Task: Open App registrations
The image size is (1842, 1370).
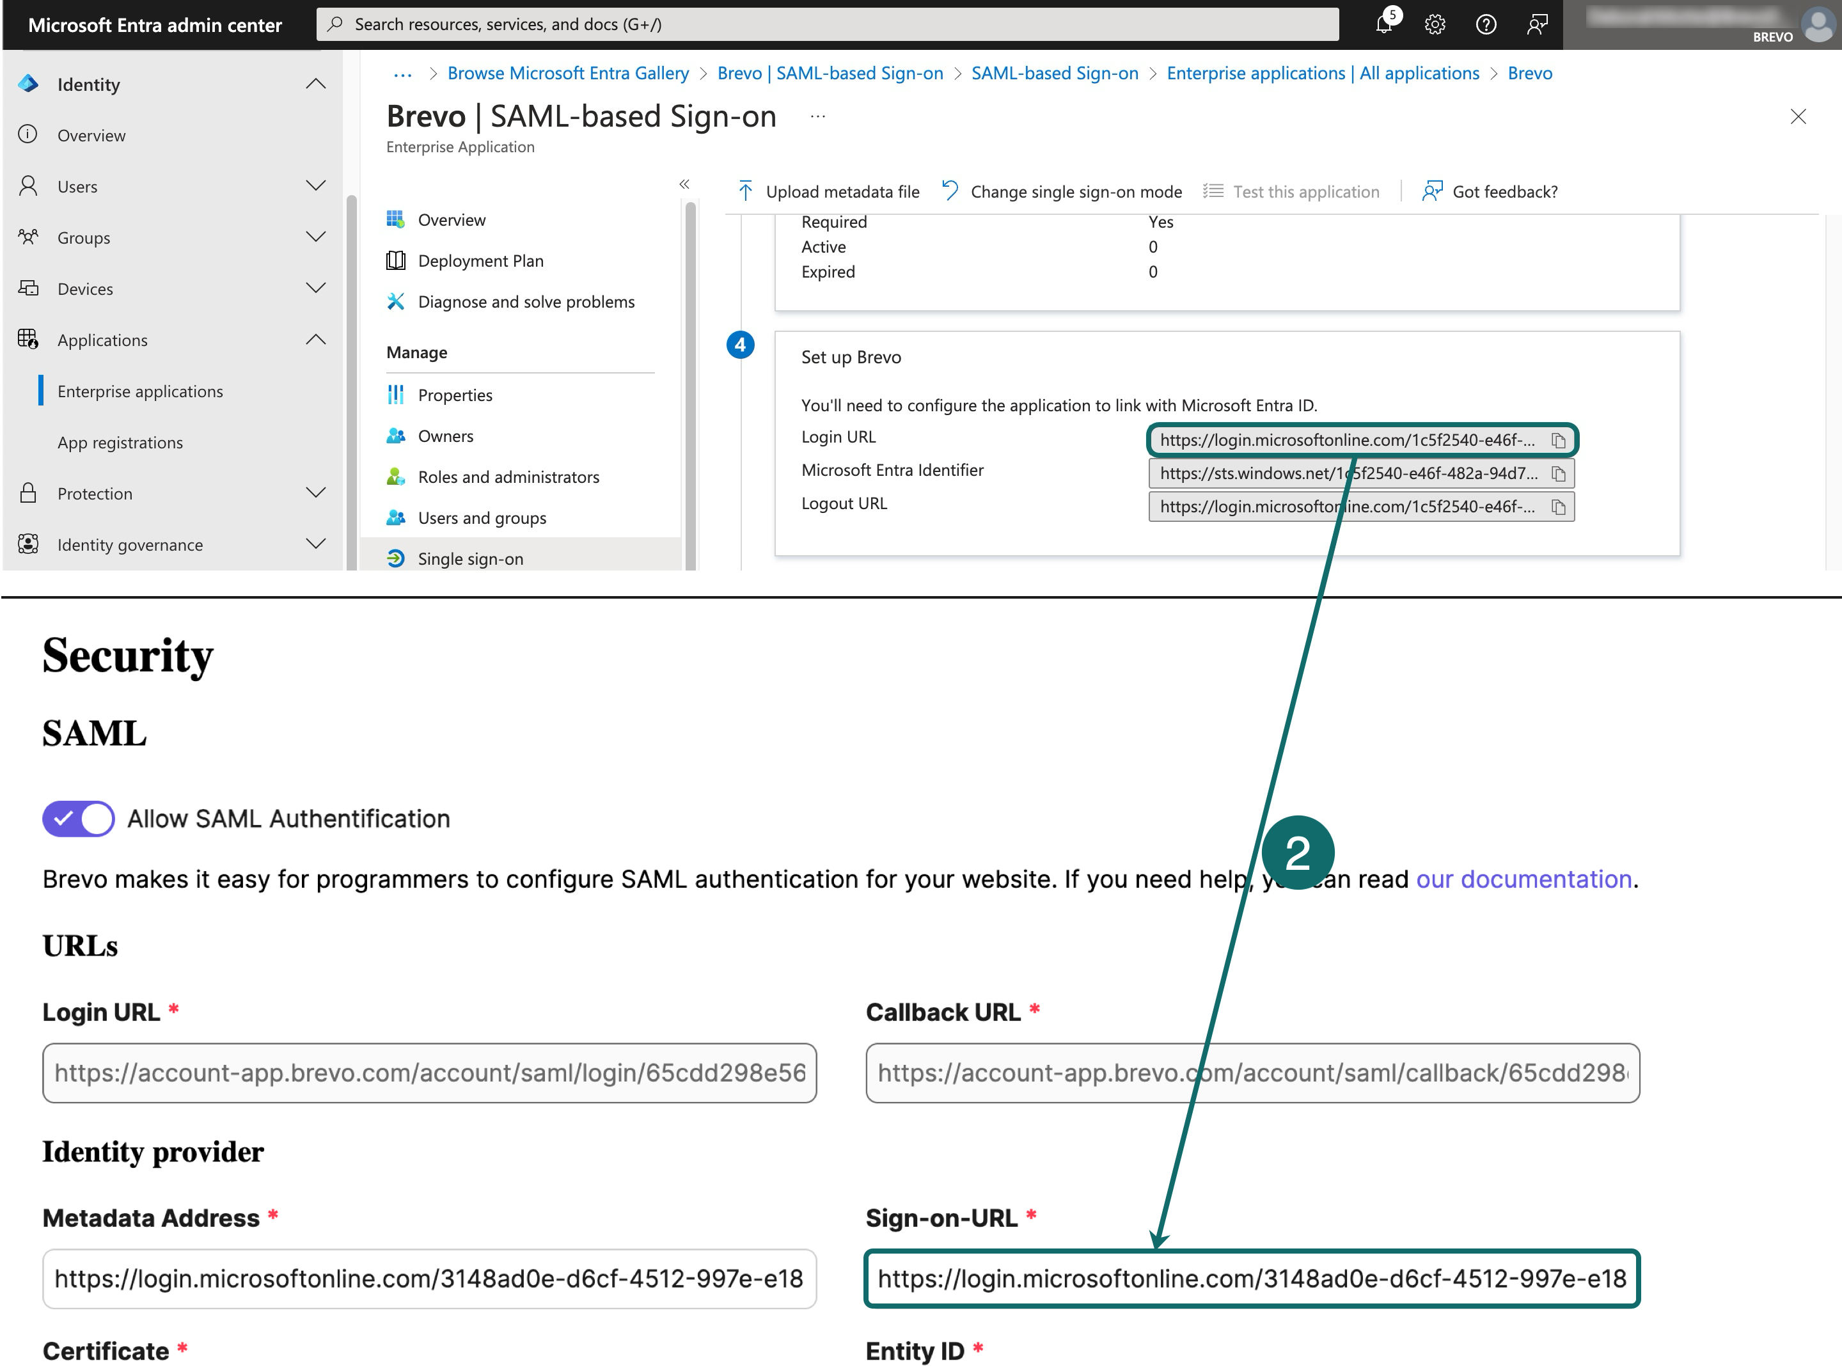Action: [120, 442]
